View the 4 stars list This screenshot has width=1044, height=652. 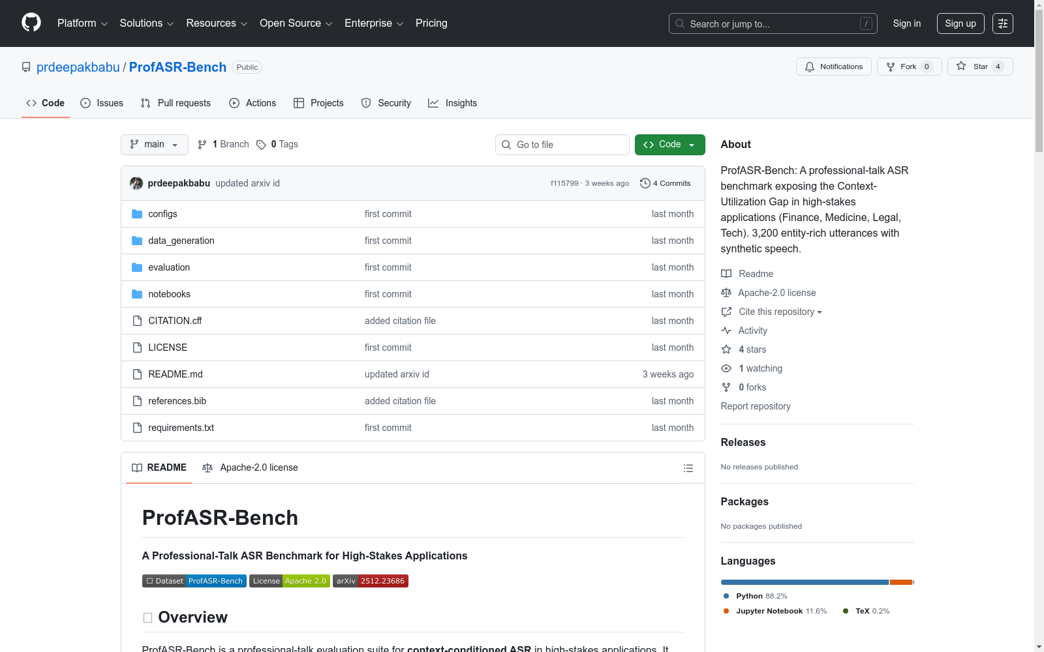tap(744, 349)
